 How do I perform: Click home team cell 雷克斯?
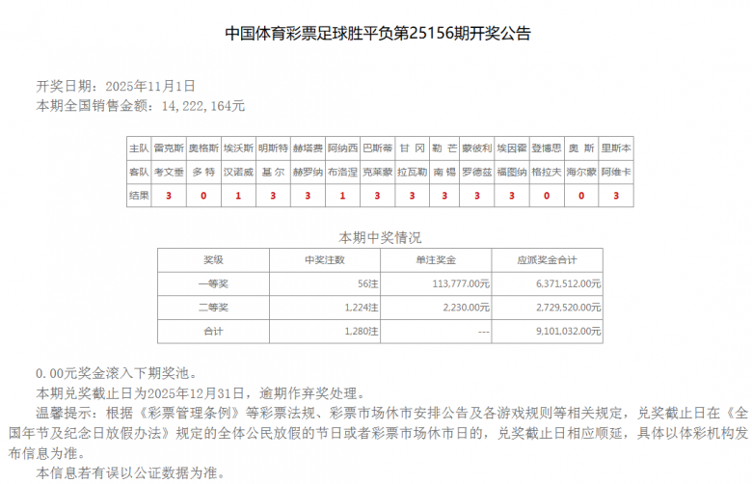pos(169,148)
